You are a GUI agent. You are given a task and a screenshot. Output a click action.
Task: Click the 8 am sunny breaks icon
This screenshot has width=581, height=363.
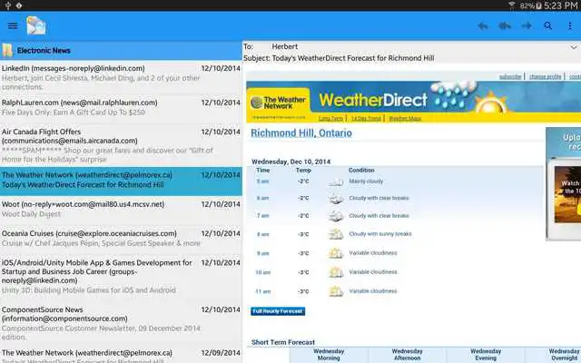coord(336,234)
